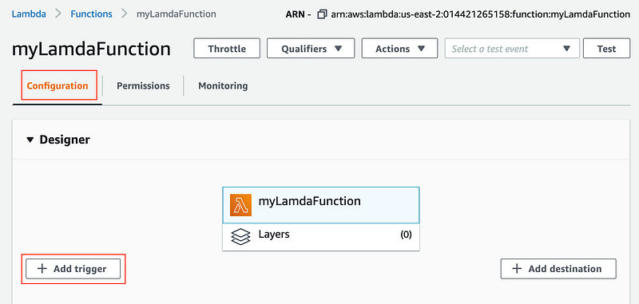This screenshot has width=639, height=304.
Task: Switch to the Permissions tab
Action: pos(143,86)
